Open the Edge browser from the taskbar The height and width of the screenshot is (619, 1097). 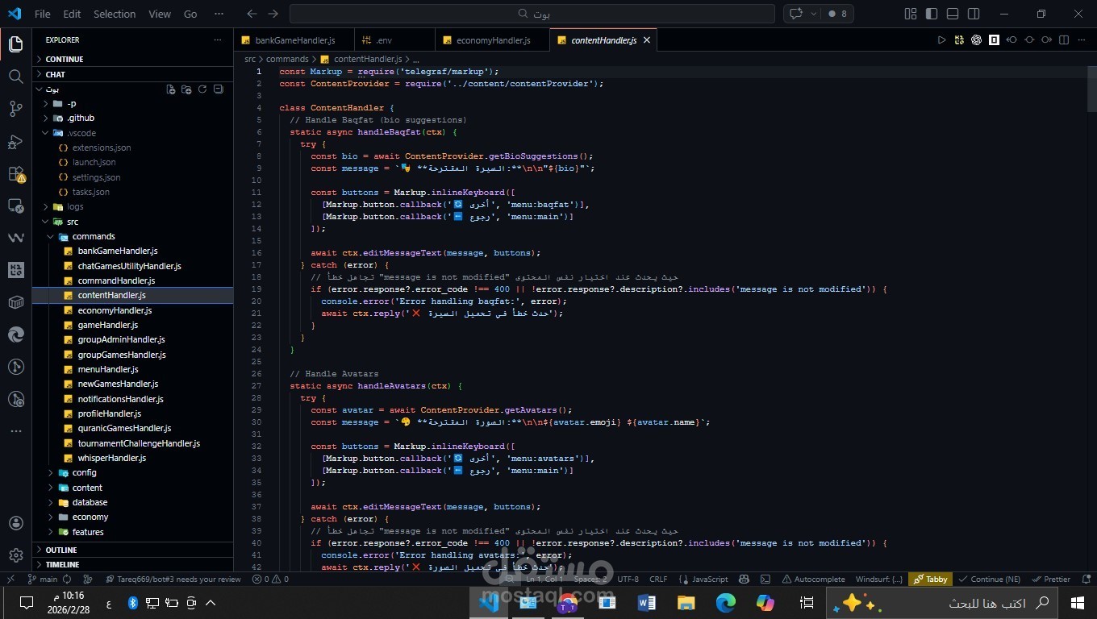[x=724, y=602]
